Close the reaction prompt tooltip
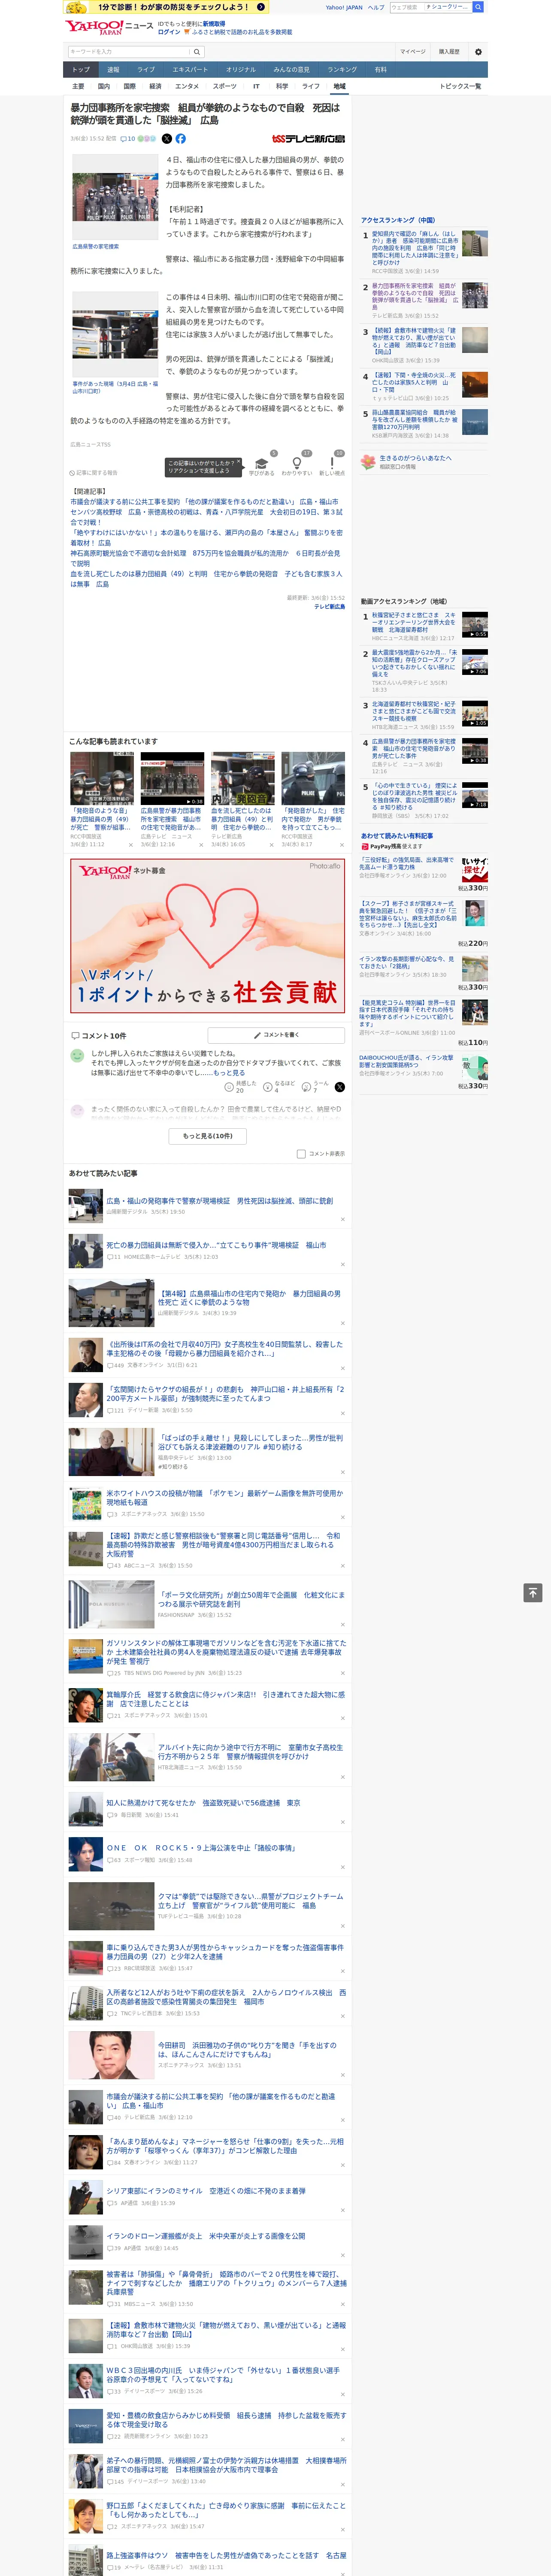Image resolution: width=551 pixels, height=2576 pixels. [240, 462]
